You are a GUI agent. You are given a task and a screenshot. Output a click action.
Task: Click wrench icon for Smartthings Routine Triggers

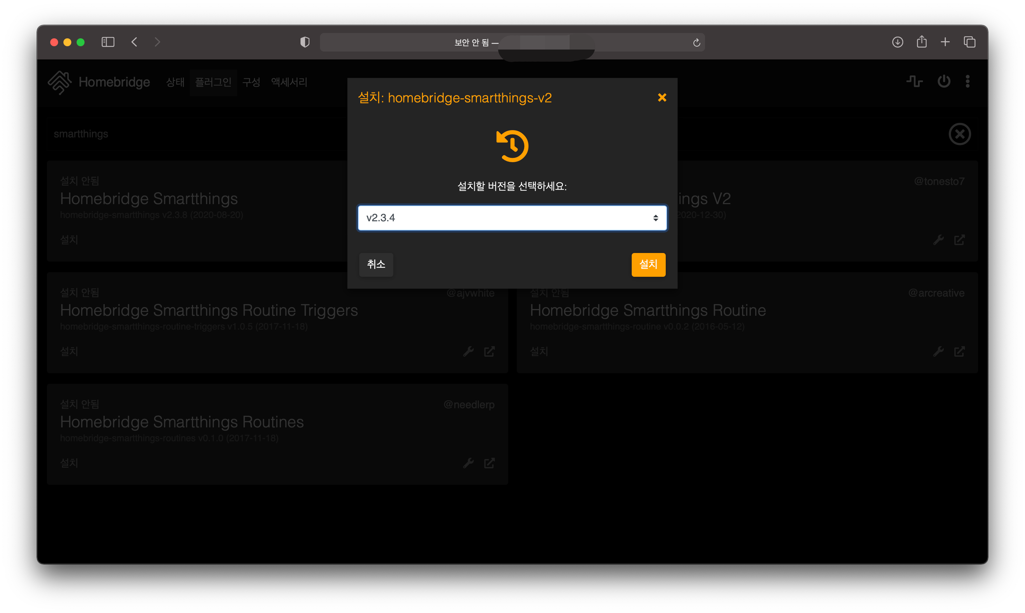tap(468, 351)
